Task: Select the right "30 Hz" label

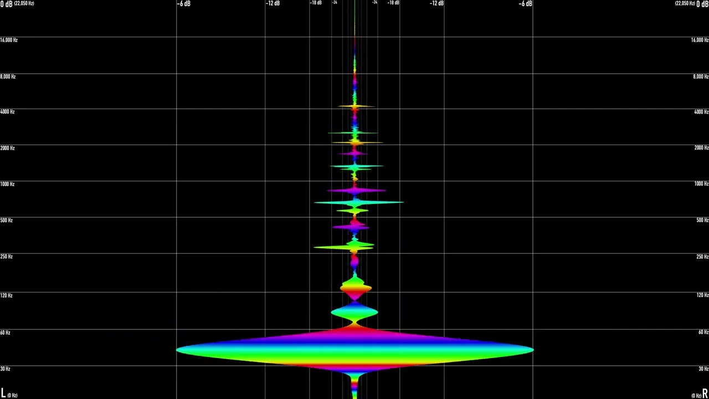Action: (x=703, y=369)
